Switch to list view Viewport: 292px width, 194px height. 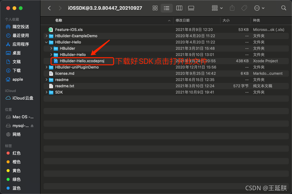point(167,8)
